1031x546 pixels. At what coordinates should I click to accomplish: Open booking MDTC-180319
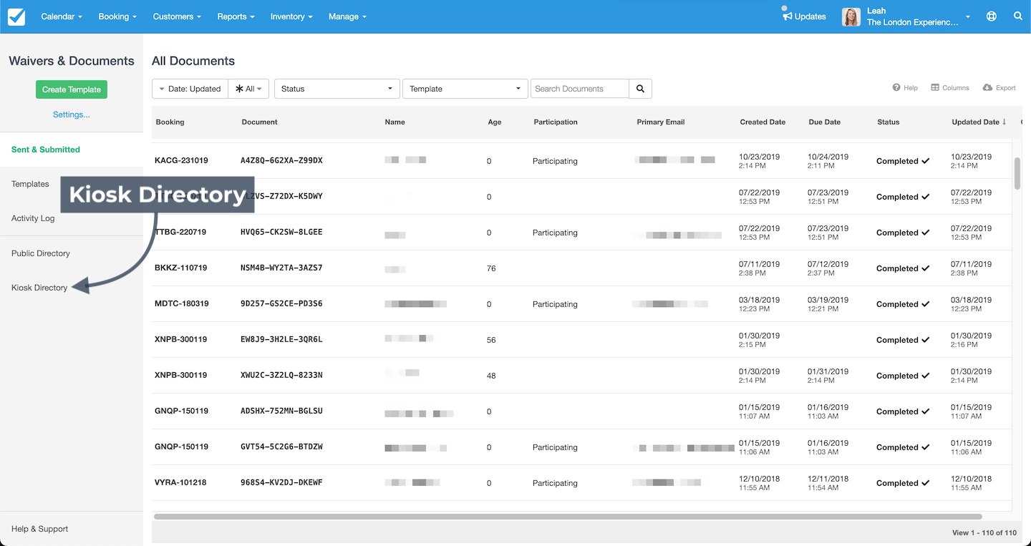(x=182, y=304)
